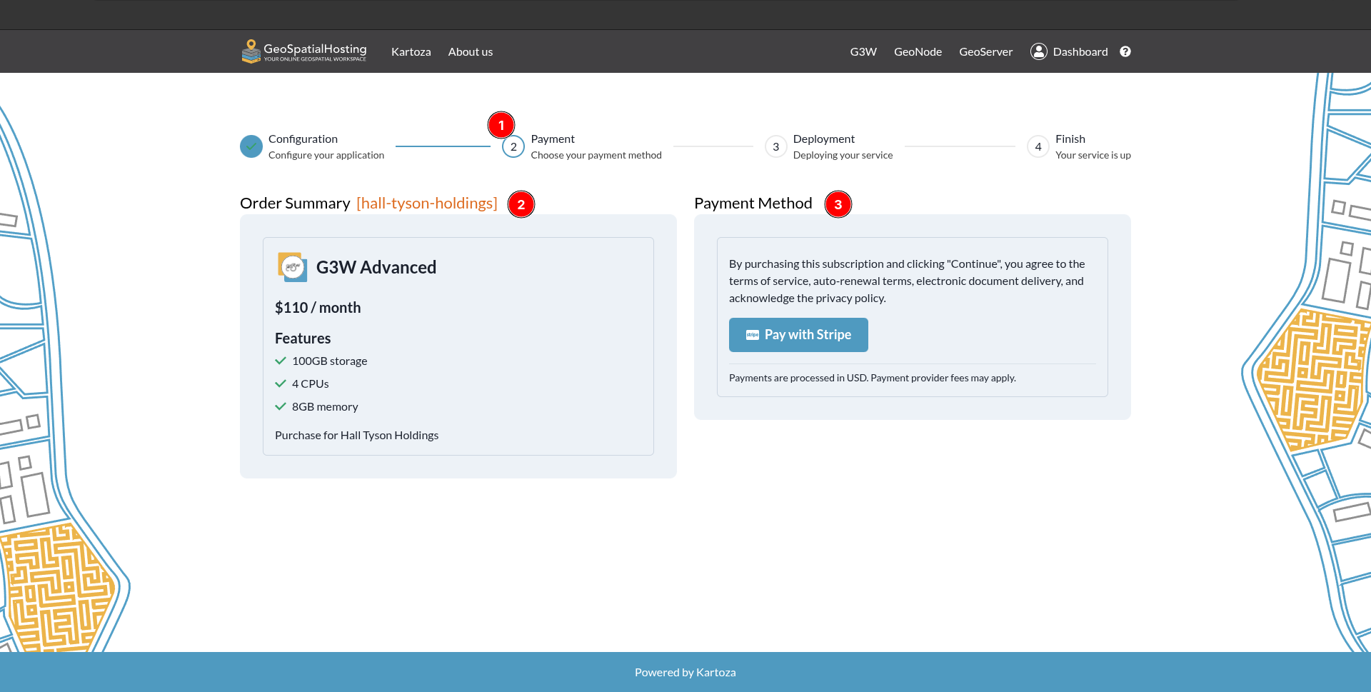The width and height of the screenshot is (1371, 692).
Task: Click Choose your payment method subtitle
Action: pyautogui.click(x=596, y=155)
